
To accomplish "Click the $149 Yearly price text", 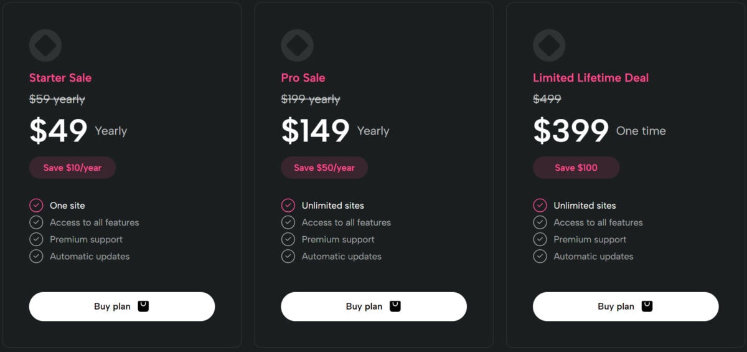I will point(336,131).
